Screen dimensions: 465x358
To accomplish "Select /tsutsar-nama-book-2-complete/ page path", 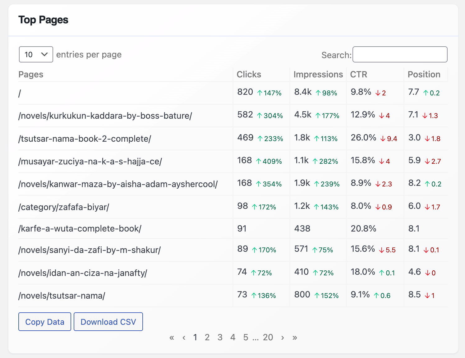I will (x=85, y=139).
